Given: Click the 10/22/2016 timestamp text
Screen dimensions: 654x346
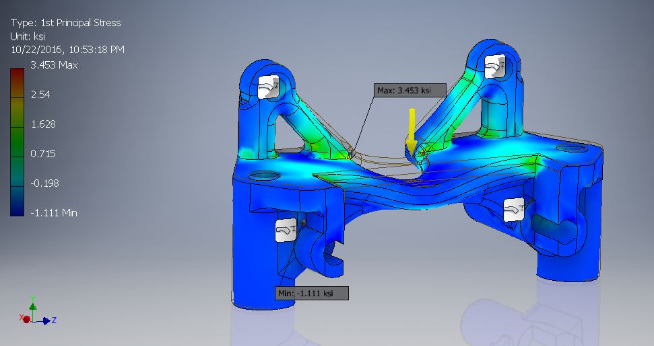Looking at the screenshot, I should pyautogui.click(x=67, y=50).
